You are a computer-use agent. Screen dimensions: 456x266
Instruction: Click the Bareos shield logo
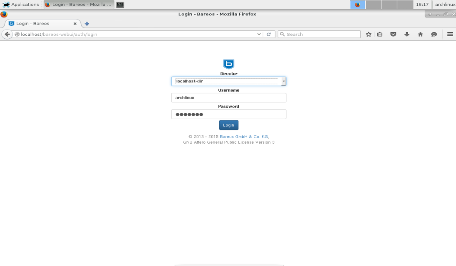click(228, 64)
